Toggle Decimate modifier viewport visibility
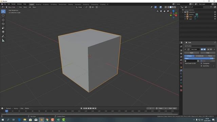Viewport: 217px width, 122px height. pos(204,49)
